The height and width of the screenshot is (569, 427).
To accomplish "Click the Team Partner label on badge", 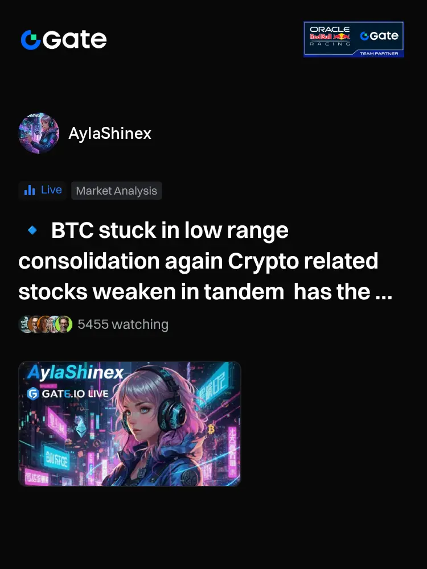I will point(379,53).
